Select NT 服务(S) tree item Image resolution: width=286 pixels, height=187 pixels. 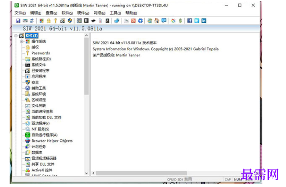point(41,129)
